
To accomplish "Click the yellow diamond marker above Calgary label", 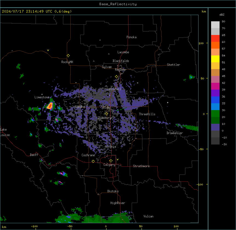I will click(x=111, y=161).
